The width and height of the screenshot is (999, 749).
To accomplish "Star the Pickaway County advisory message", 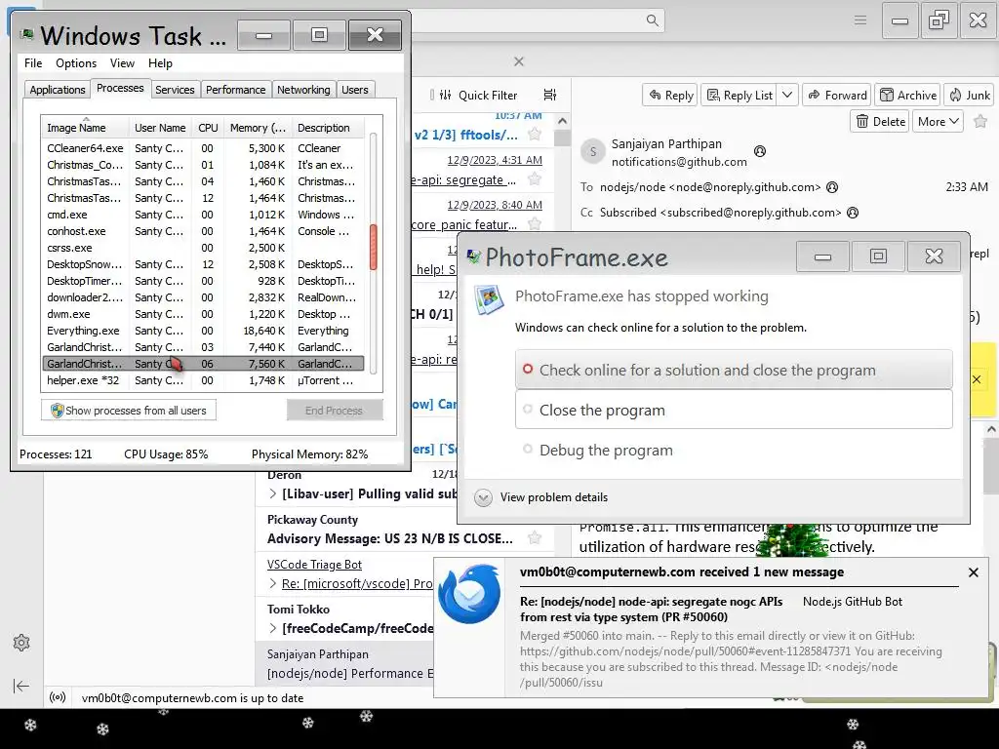I will tap(535, 538).
